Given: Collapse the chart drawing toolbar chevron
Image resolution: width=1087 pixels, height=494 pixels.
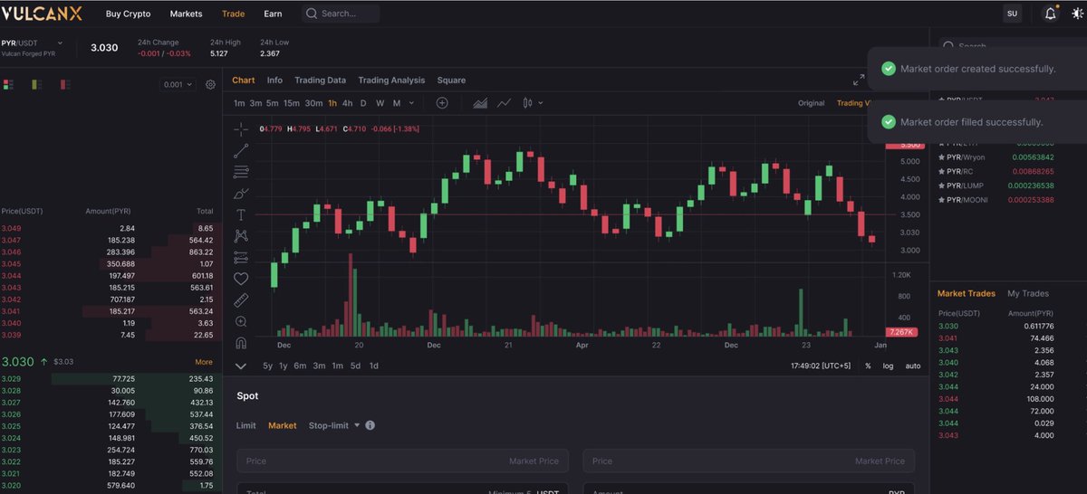Looking at the screenshot, I should (x=241, y=366).
